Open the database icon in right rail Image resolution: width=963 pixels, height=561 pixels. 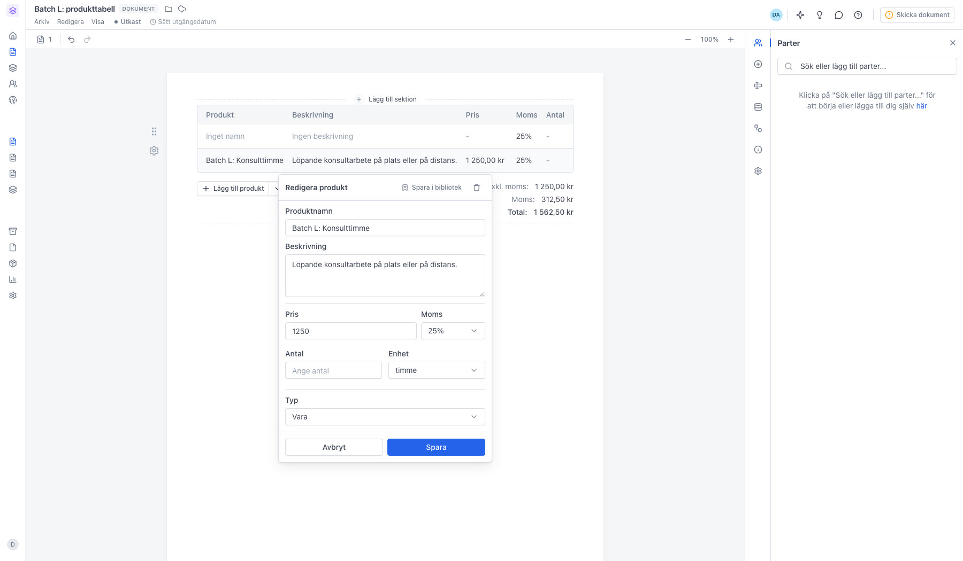[x=758, y=107]
